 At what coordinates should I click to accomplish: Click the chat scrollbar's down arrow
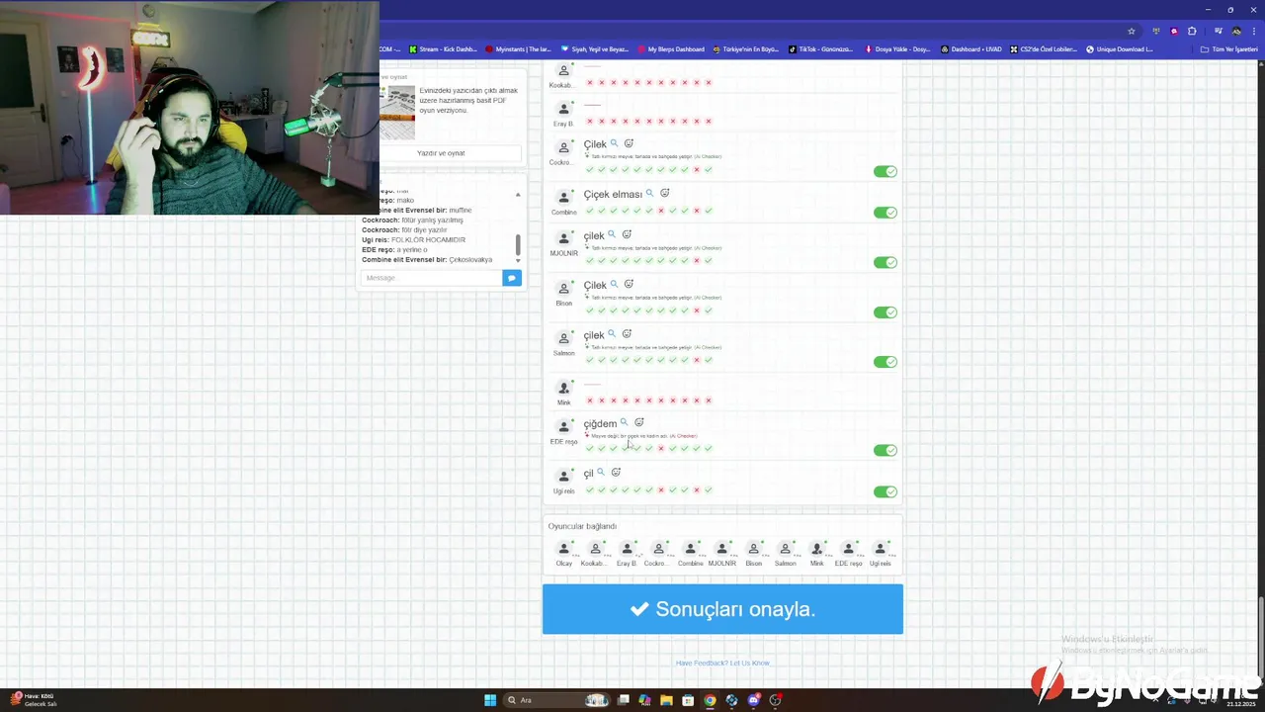[518, 260]
